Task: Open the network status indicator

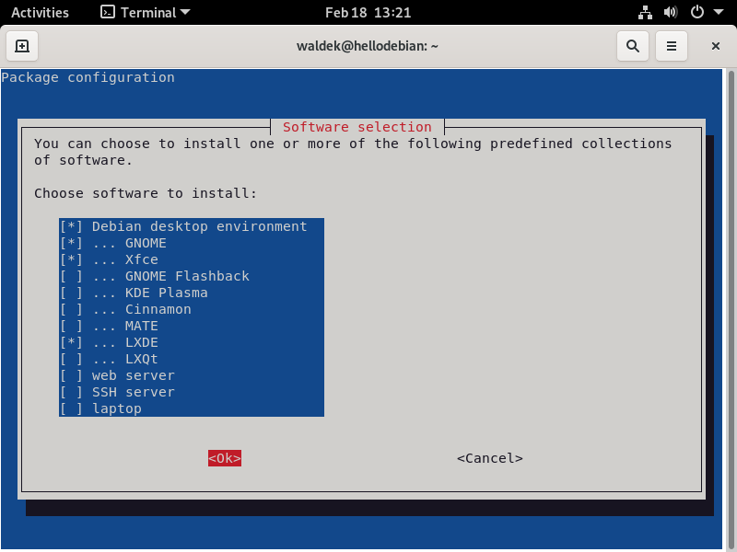Action: click(x=645, y=12)
